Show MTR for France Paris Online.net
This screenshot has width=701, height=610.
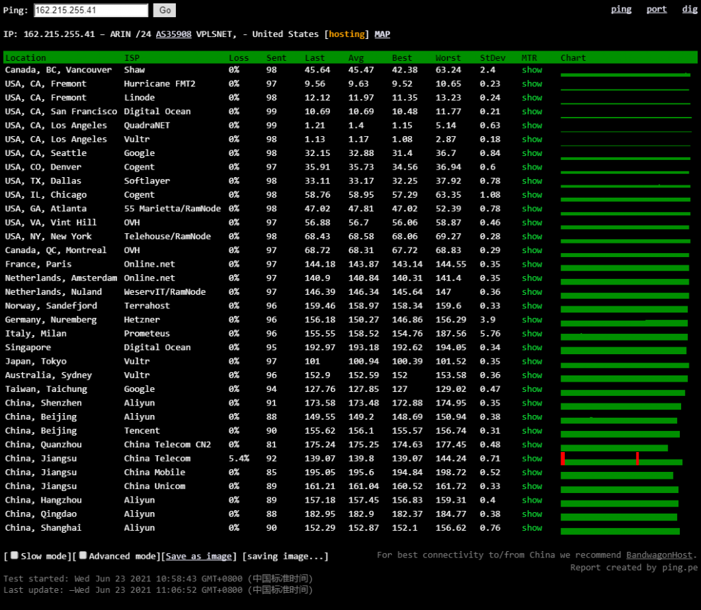pyautogui.click(x=531, y=264)
